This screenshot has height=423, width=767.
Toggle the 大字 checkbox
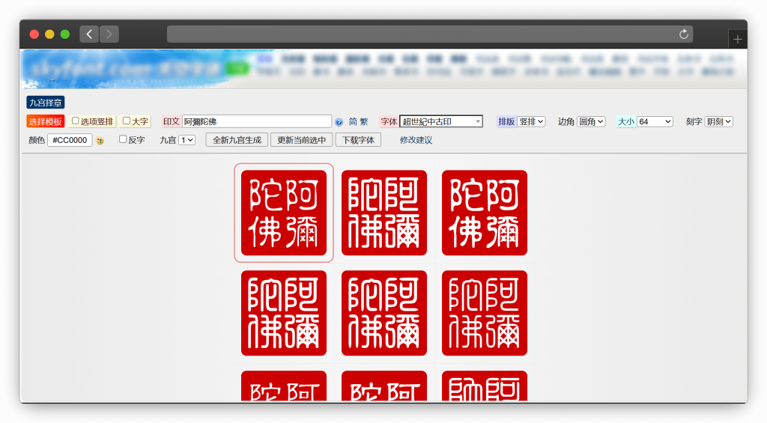pyautogui.click(x=127, y=121)
